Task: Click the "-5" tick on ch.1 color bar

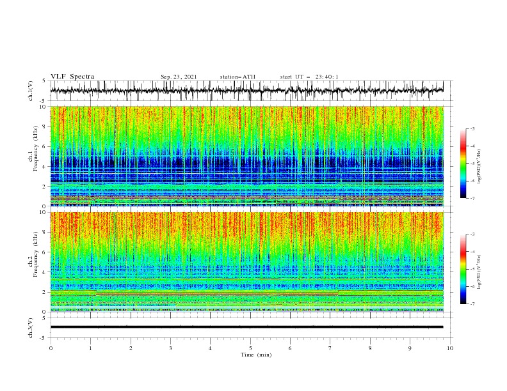Action: click(x=472, y=164)
